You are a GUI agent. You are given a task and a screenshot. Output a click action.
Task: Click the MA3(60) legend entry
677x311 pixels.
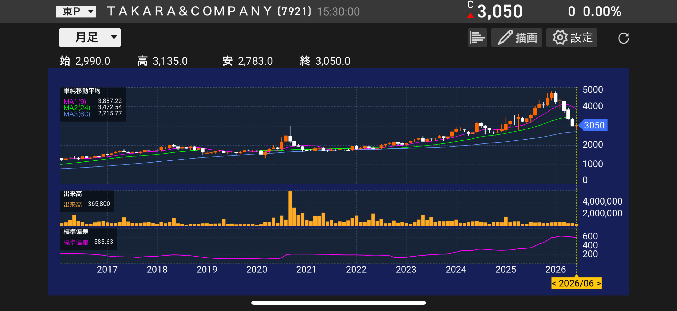pos(77,114)
